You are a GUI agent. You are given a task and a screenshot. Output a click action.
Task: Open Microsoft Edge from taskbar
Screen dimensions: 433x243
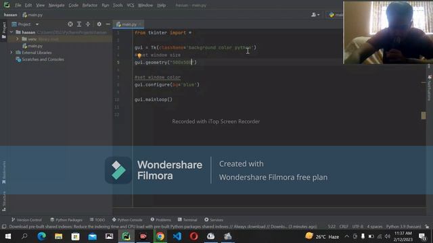(x=42, y=236)
